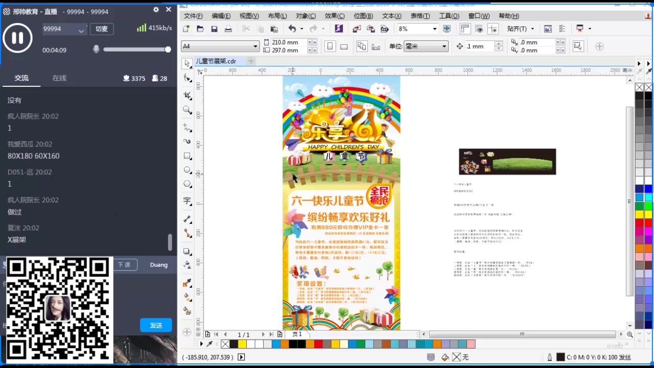The height and width of the screenshot is (368, 654).
Task: Pick red from the bottom color palette
Action: click(317, 344)
